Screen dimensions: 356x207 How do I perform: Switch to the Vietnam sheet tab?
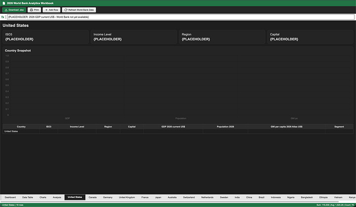338,197
